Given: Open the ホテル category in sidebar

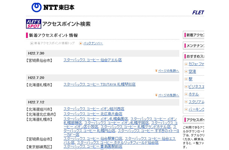Looking at the screenshot, I should [x=194, y=94].
